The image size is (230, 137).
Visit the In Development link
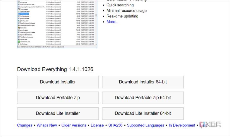tap(182, 125)
